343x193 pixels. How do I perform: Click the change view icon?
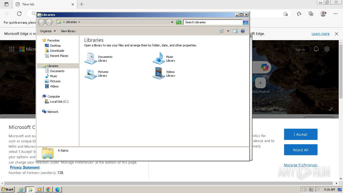tap(222, 31)
